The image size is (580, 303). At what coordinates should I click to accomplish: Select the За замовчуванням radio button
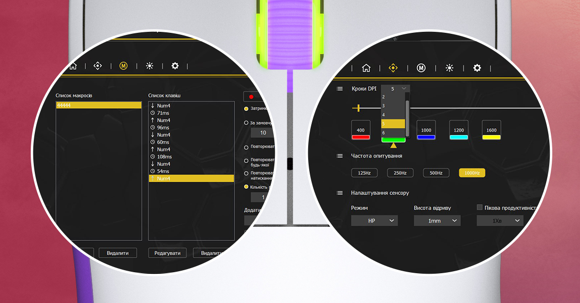(x=246, y=123)
